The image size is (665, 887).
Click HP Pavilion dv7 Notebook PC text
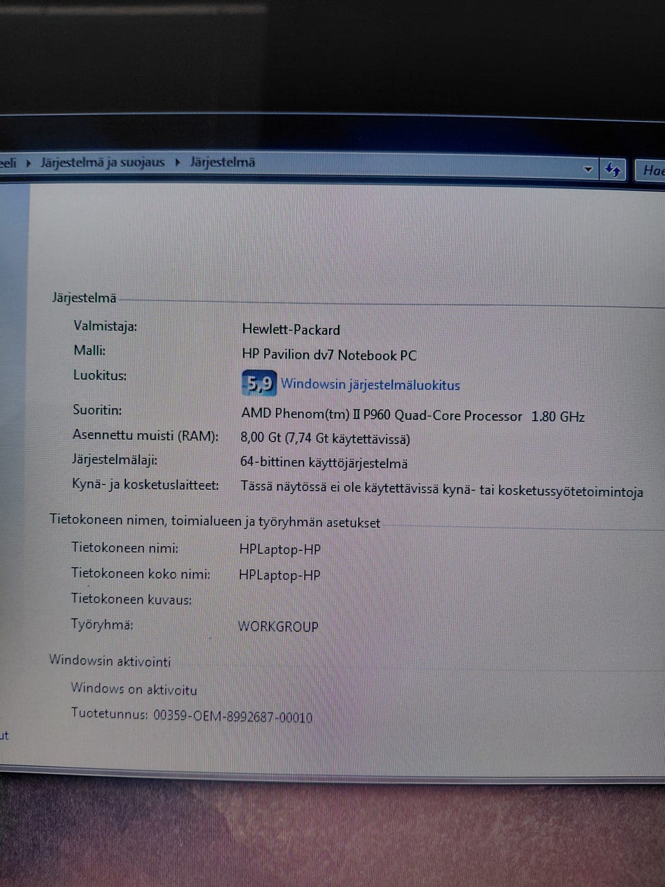pyautogui.click(x=329, y=355)
